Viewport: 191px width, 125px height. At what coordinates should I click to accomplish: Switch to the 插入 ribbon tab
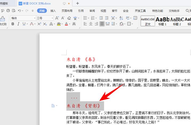(53, 11)
